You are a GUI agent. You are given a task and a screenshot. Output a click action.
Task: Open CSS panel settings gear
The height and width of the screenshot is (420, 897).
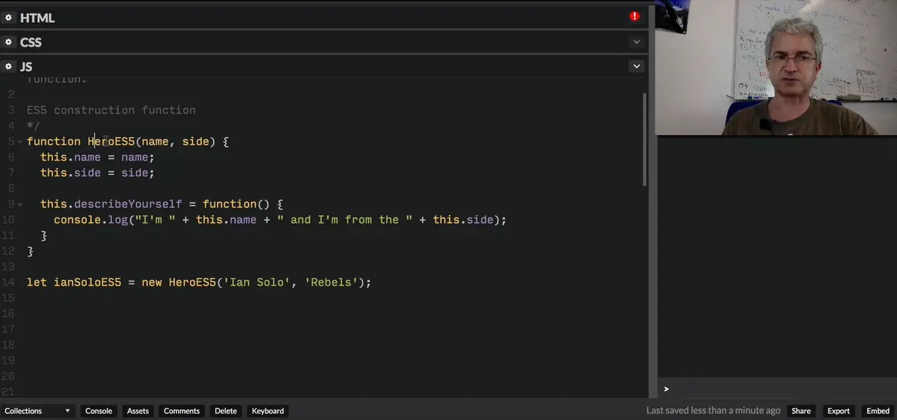point(8,42)
